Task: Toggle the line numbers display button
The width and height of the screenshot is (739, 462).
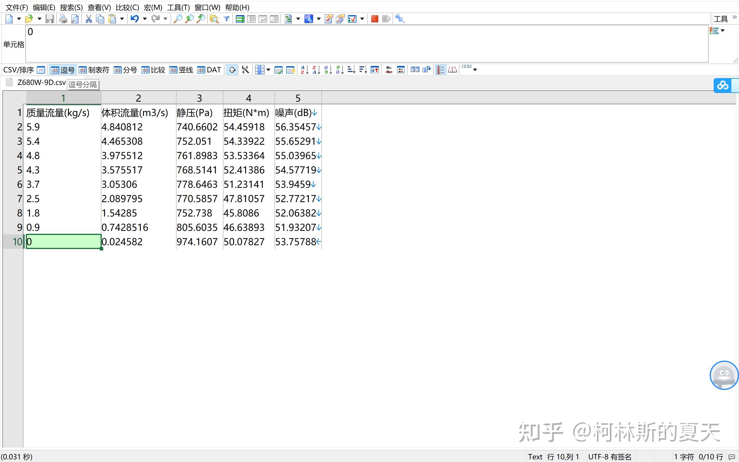Action: tap(440, 70)
